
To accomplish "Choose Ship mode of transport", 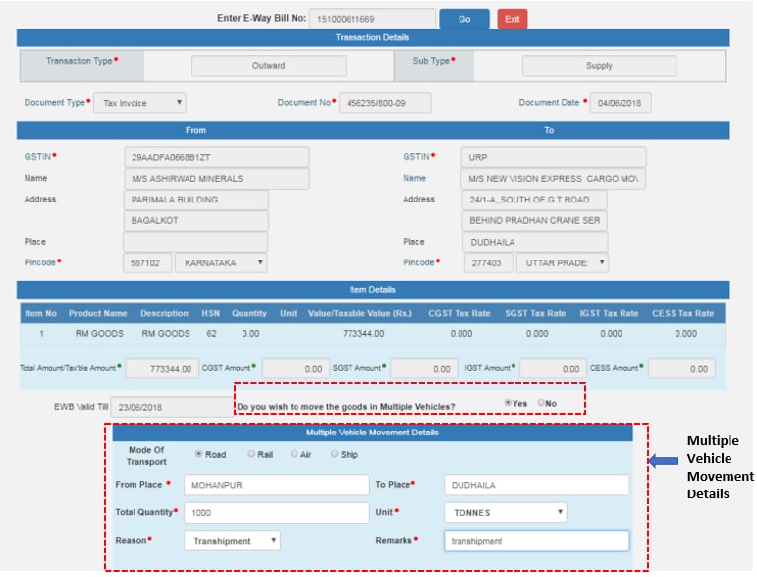I will click(x=334, y=454).
